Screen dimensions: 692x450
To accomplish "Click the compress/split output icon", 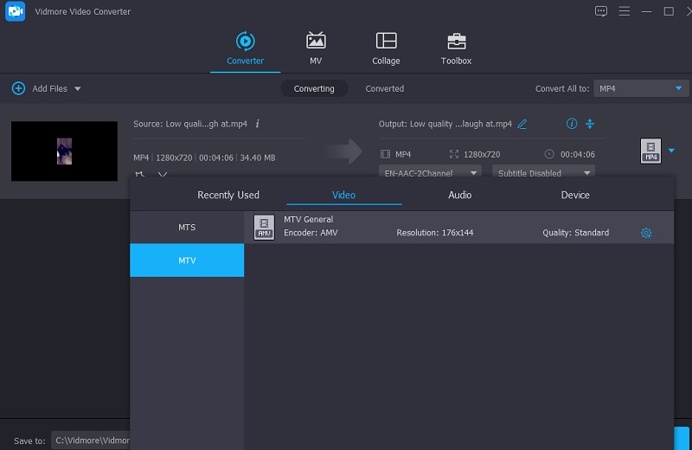I will [590, 124].
